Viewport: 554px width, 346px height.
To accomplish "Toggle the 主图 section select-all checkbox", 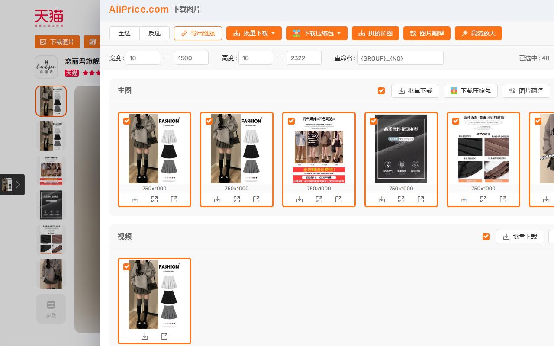I will coord(381,91).
